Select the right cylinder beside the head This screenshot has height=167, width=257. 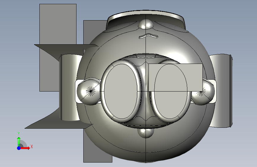pos(221,91)
